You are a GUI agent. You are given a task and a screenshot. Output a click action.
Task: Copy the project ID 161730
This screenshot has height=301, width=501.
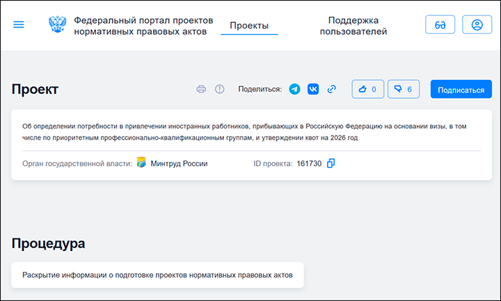coord(331,163)
